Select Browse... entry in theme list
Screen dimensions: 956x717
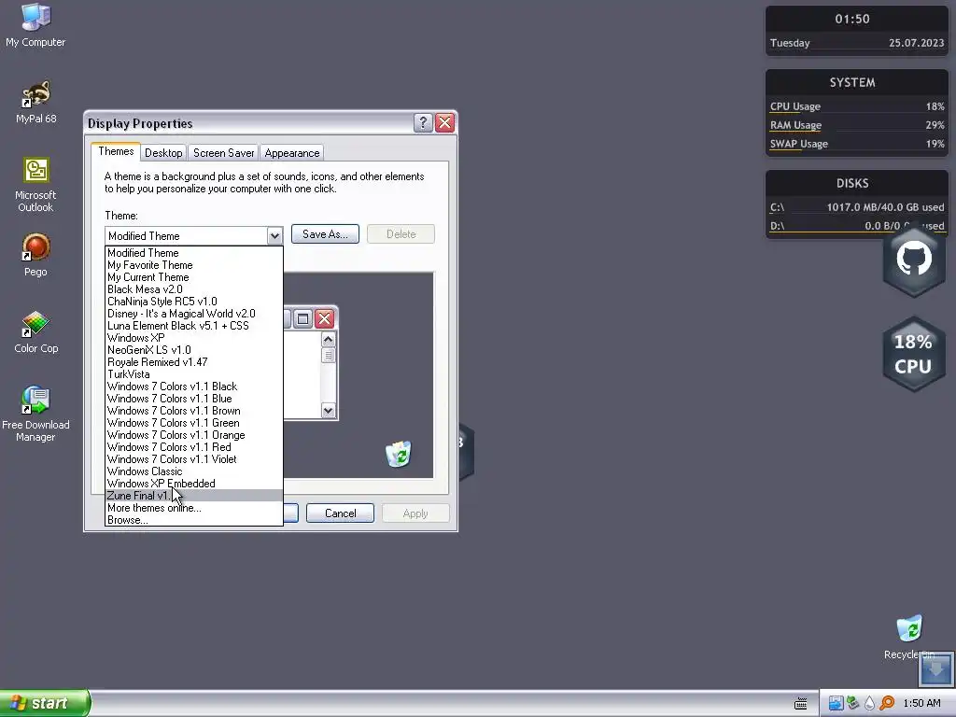point(194,520)
